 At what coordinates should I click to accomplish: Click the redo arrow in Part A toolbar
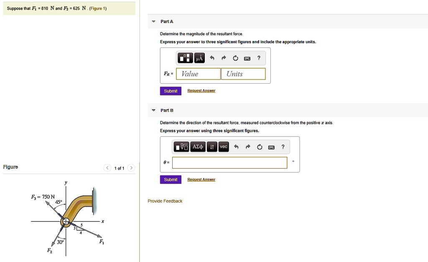pos(224,58)
